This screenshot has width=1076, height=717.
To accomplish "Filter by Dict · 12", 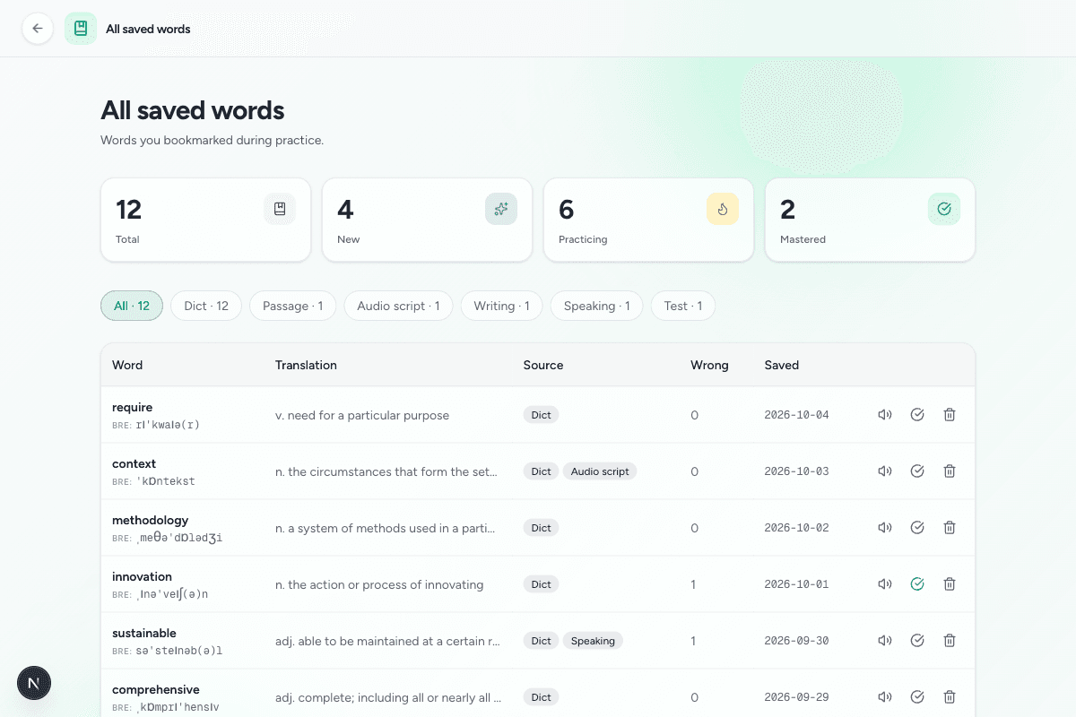I will (206, 306).
